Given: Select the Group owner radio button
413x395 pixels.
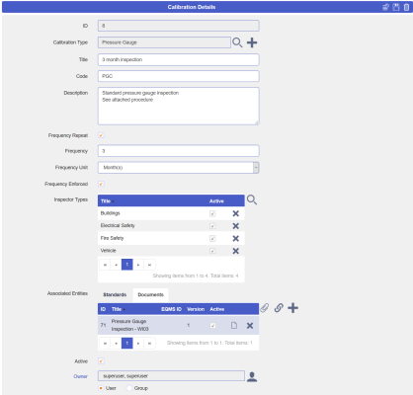Looking at the screenshot, I should coord(129,388).
